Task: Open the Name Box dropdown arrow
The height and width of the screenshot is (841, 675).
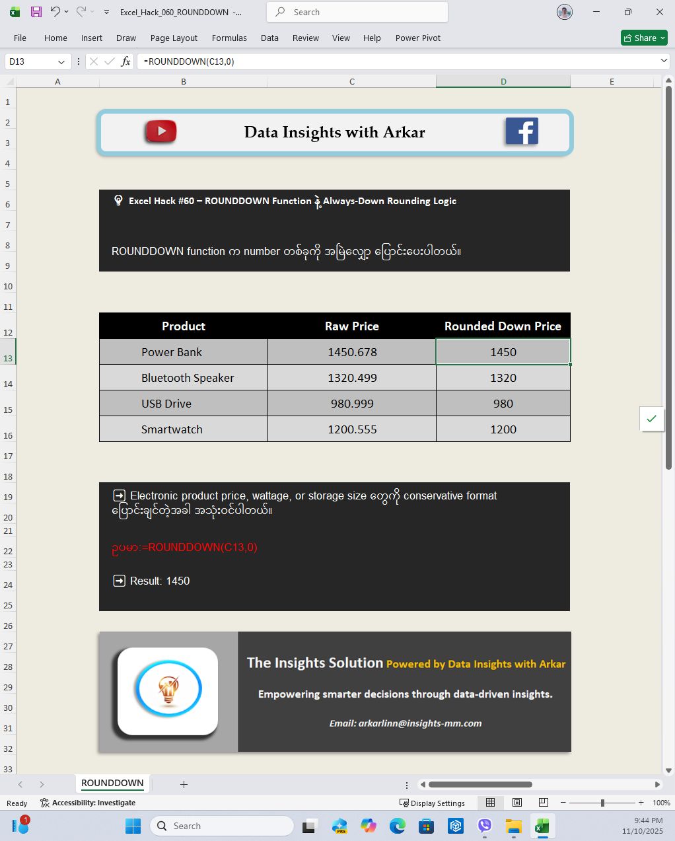Action: (61, 61)
